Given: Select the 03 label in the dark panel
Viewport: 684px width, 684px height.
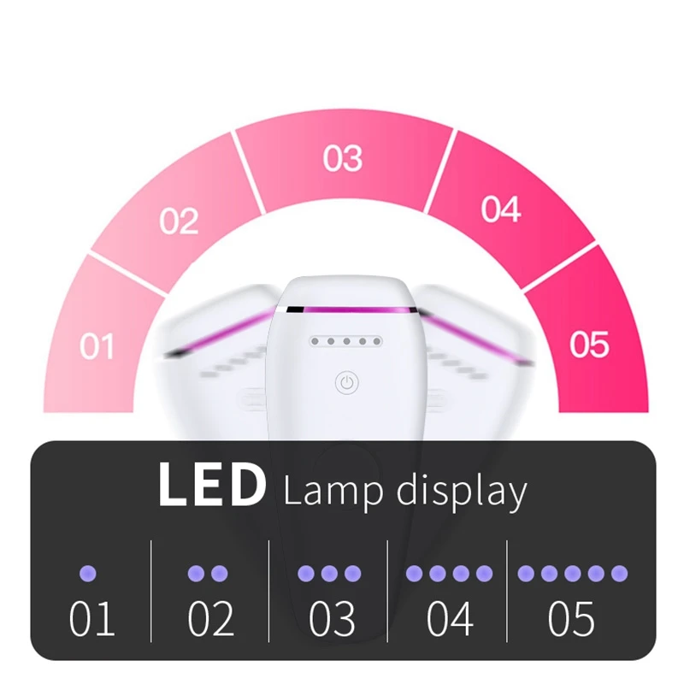Looking at the screenshot, I should click(332, 618).
